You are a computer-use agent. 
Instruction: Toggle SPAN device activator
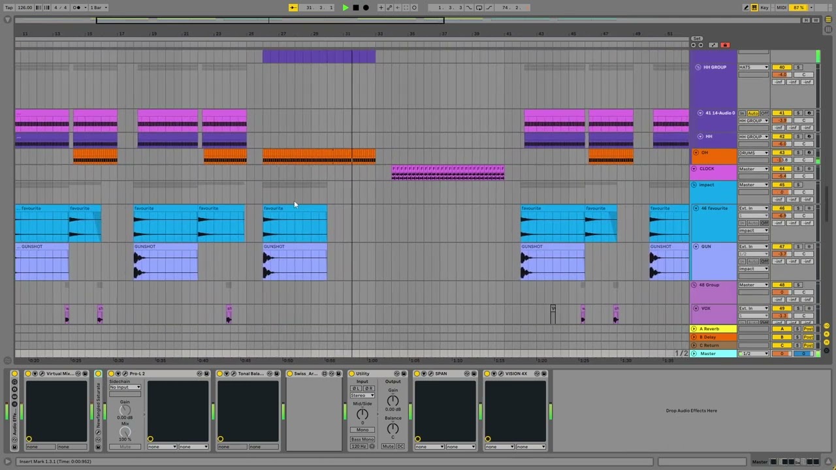[x=417, y=373]
